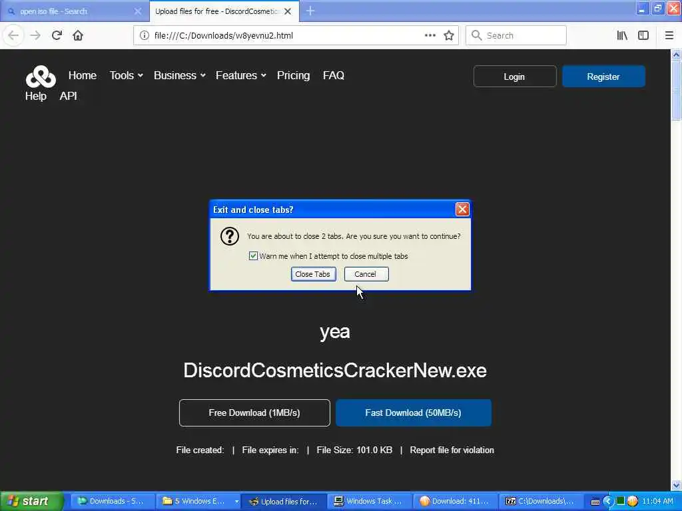The height and width of the screenshot is (511, 682).
Task: Open the Windows start menu
Action: (x=31, y=502)
